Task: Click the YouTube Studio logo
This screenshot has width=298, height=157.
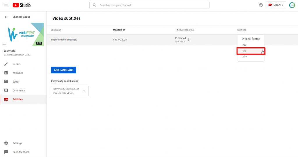Action: click(22, 5)
